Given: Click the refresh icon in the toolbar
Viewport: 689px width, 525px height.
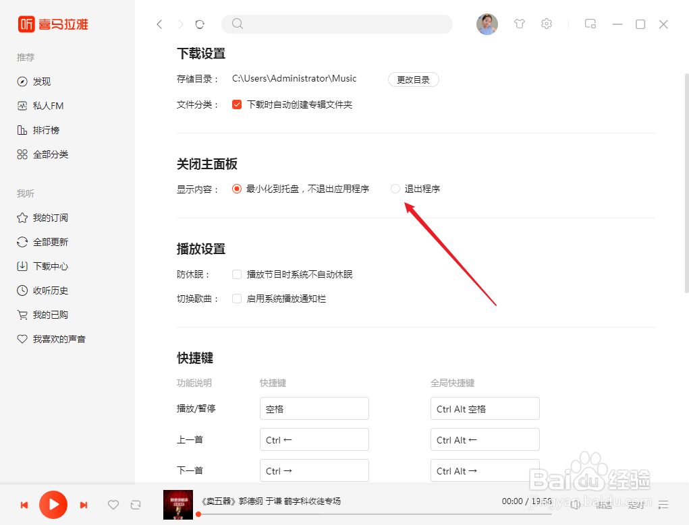Looking at the screenshot, I should pos(200,24).
